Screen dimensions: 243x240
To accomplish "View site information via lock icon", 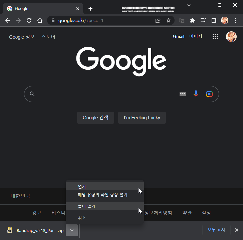I will point(53,20).
